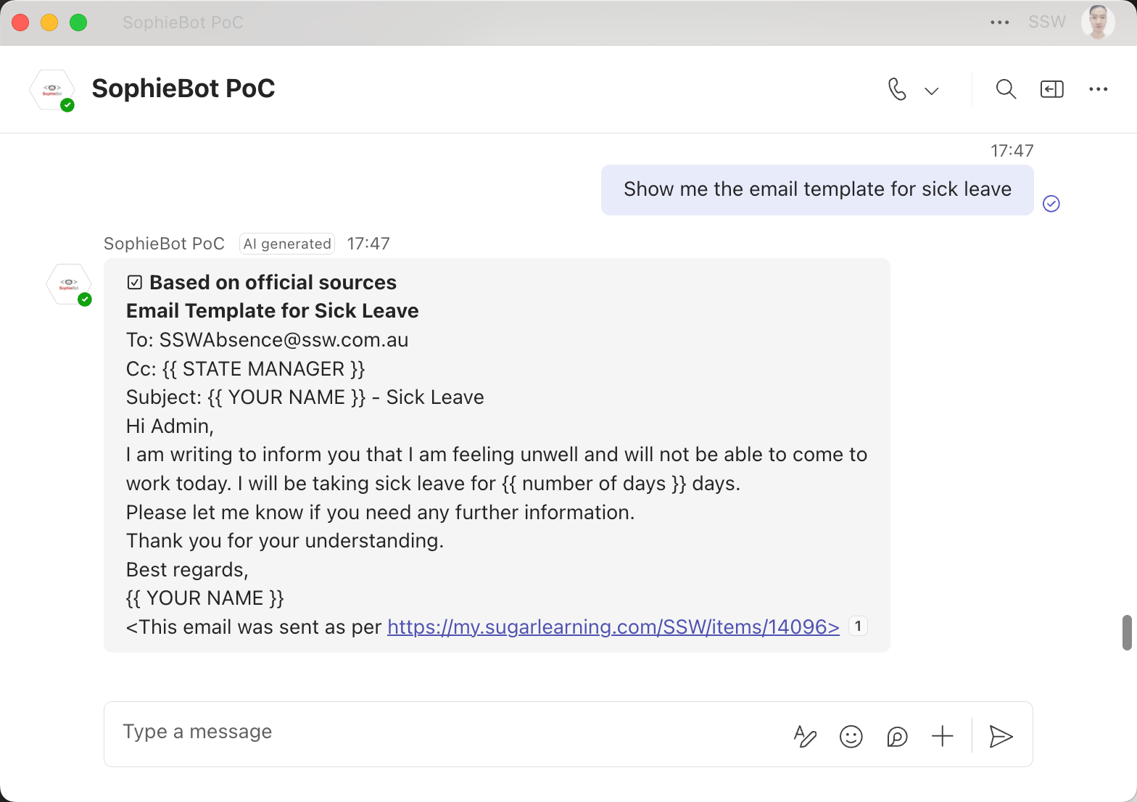The height and width of the screenshot is (802, 1137).
Task: Click in the Type a message field
Action: (x=435, y=732)
